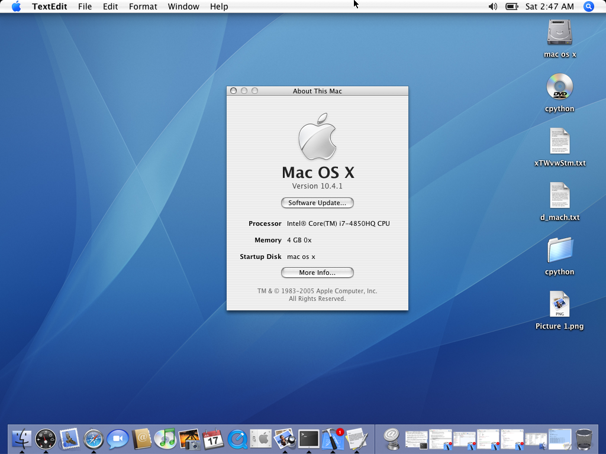Restore minimized Terminal window thumbnail in Dock
The image size is (606, 454).
(417, 440)
